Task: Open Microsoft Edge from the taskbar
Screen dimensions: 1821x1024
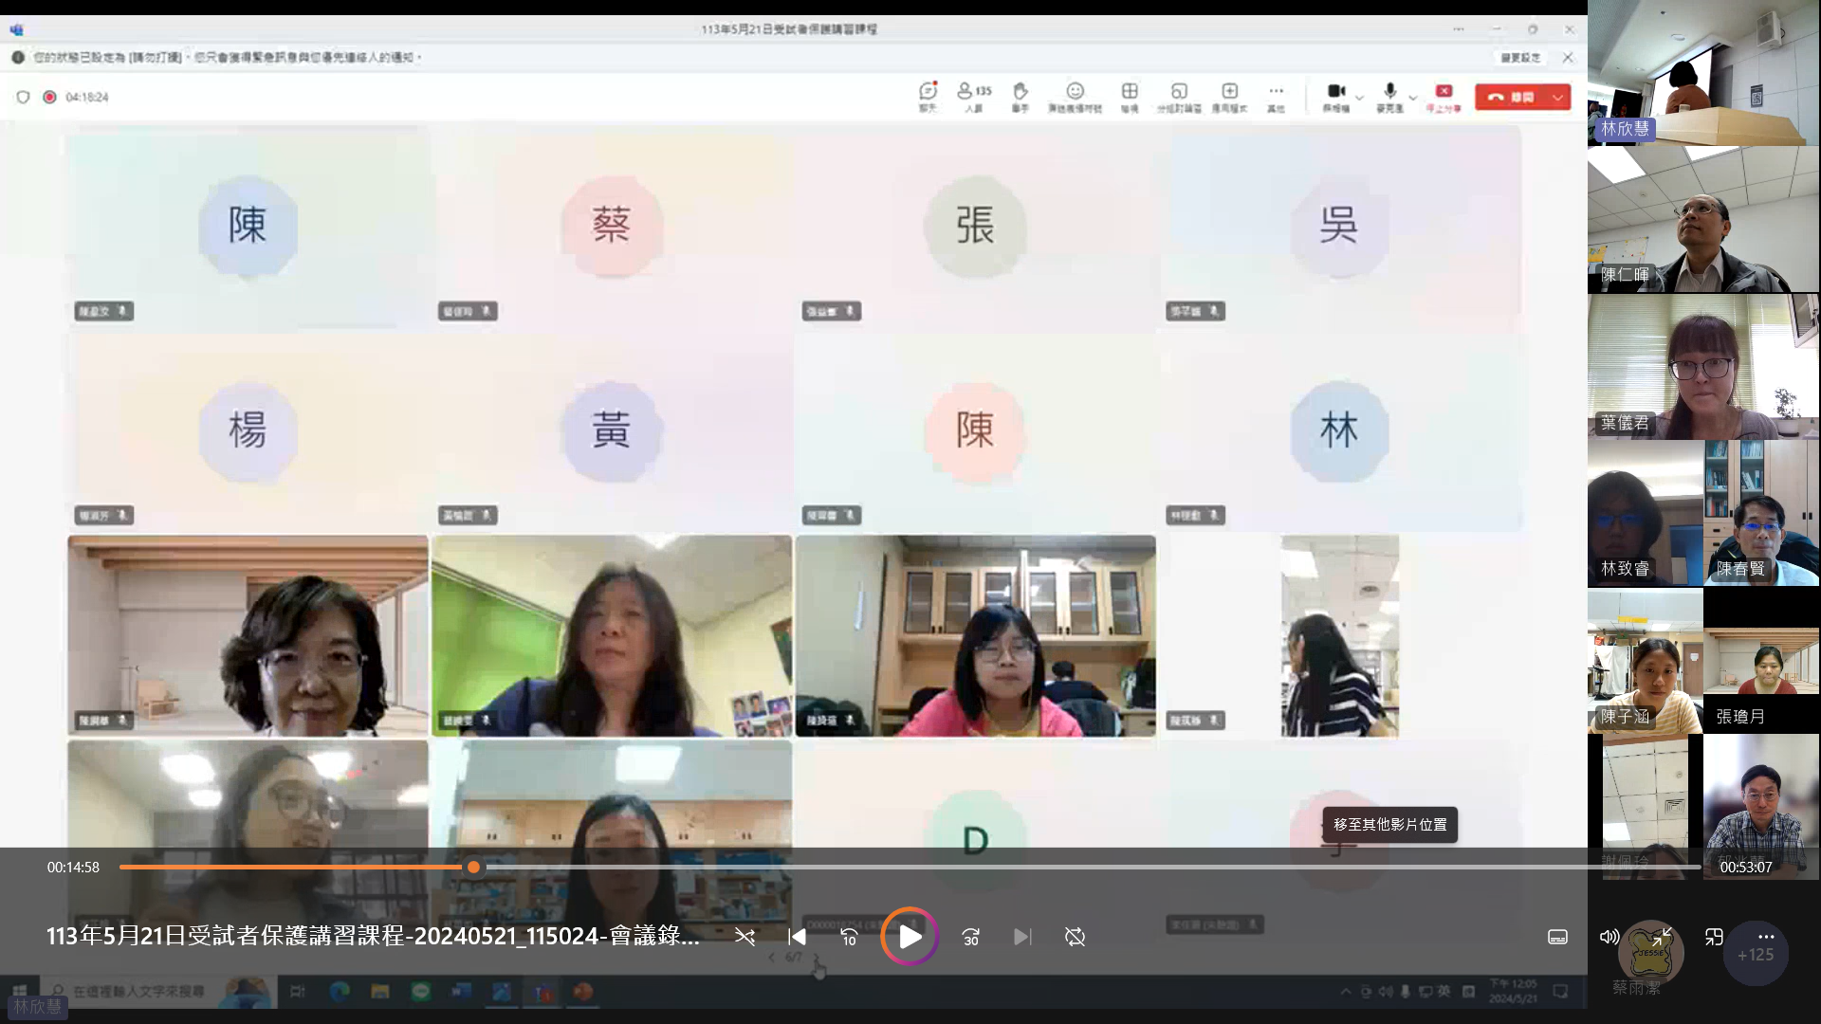Action: (x=339, y=992)
